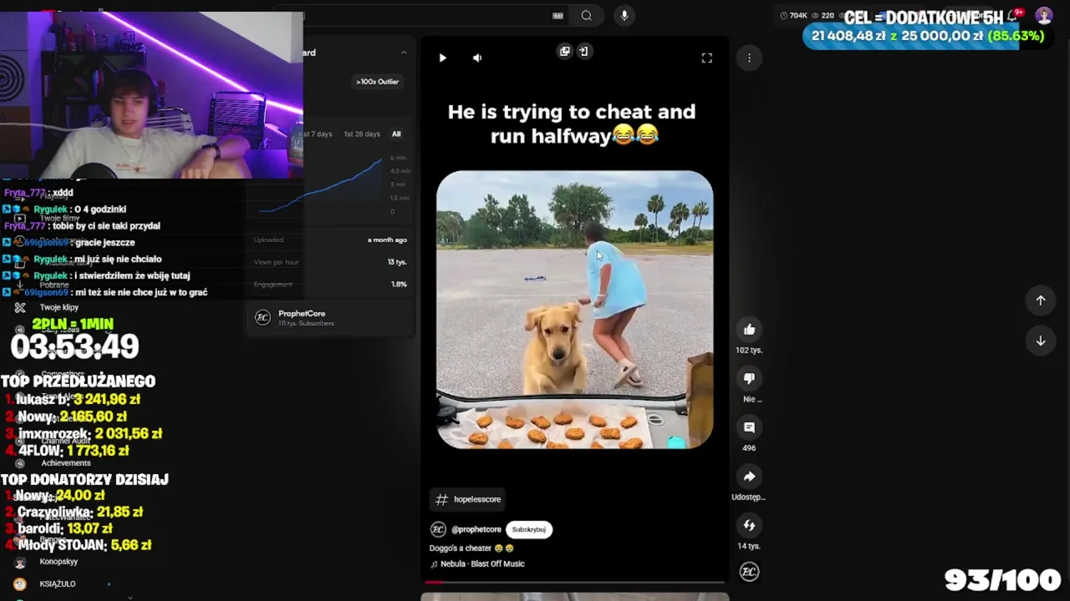The width and height of the screenshot is (1070, 601).
Task: Click the Short video frame with dog
Action: click(x=575, y=310)
